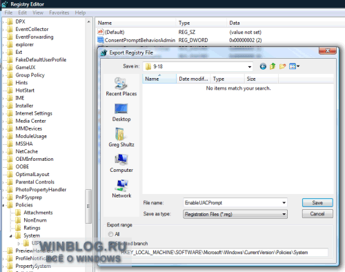Image resolution: width=345 pixels, height=272 pixels.
Task: Click the Data column header in Registry Editor
Action: pyautogui.click(x=285, y=23)
